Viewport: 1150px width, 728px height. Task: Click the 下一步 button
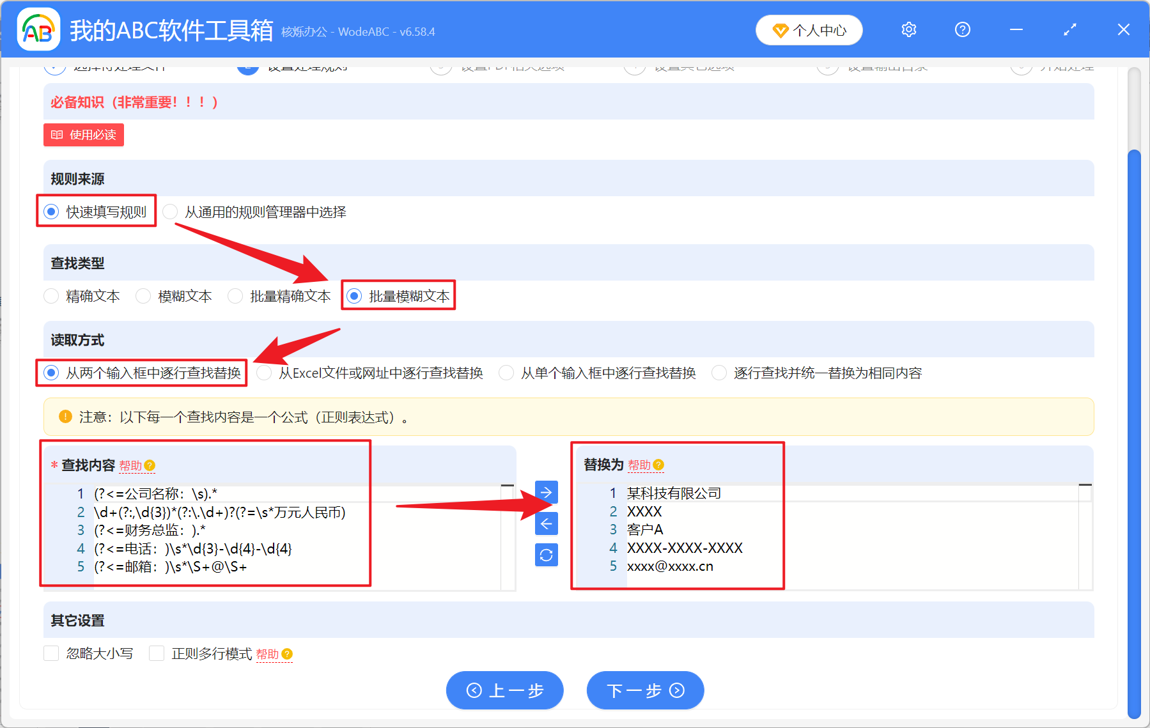[644, 690]
